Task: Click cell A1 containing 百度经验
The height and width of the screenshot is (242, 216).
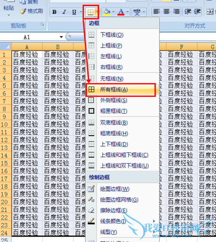Action: coord(27,54)
